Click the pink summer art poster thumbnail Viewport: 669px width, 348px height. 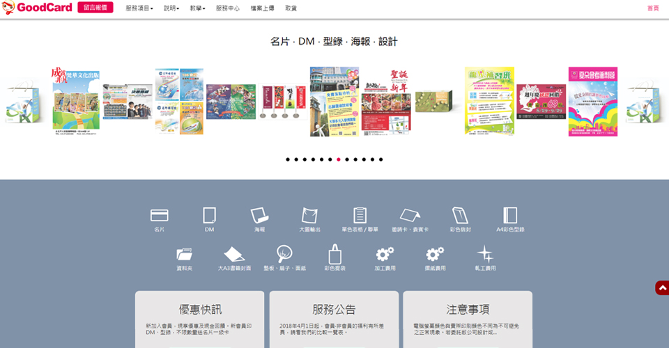pos(592,101)
